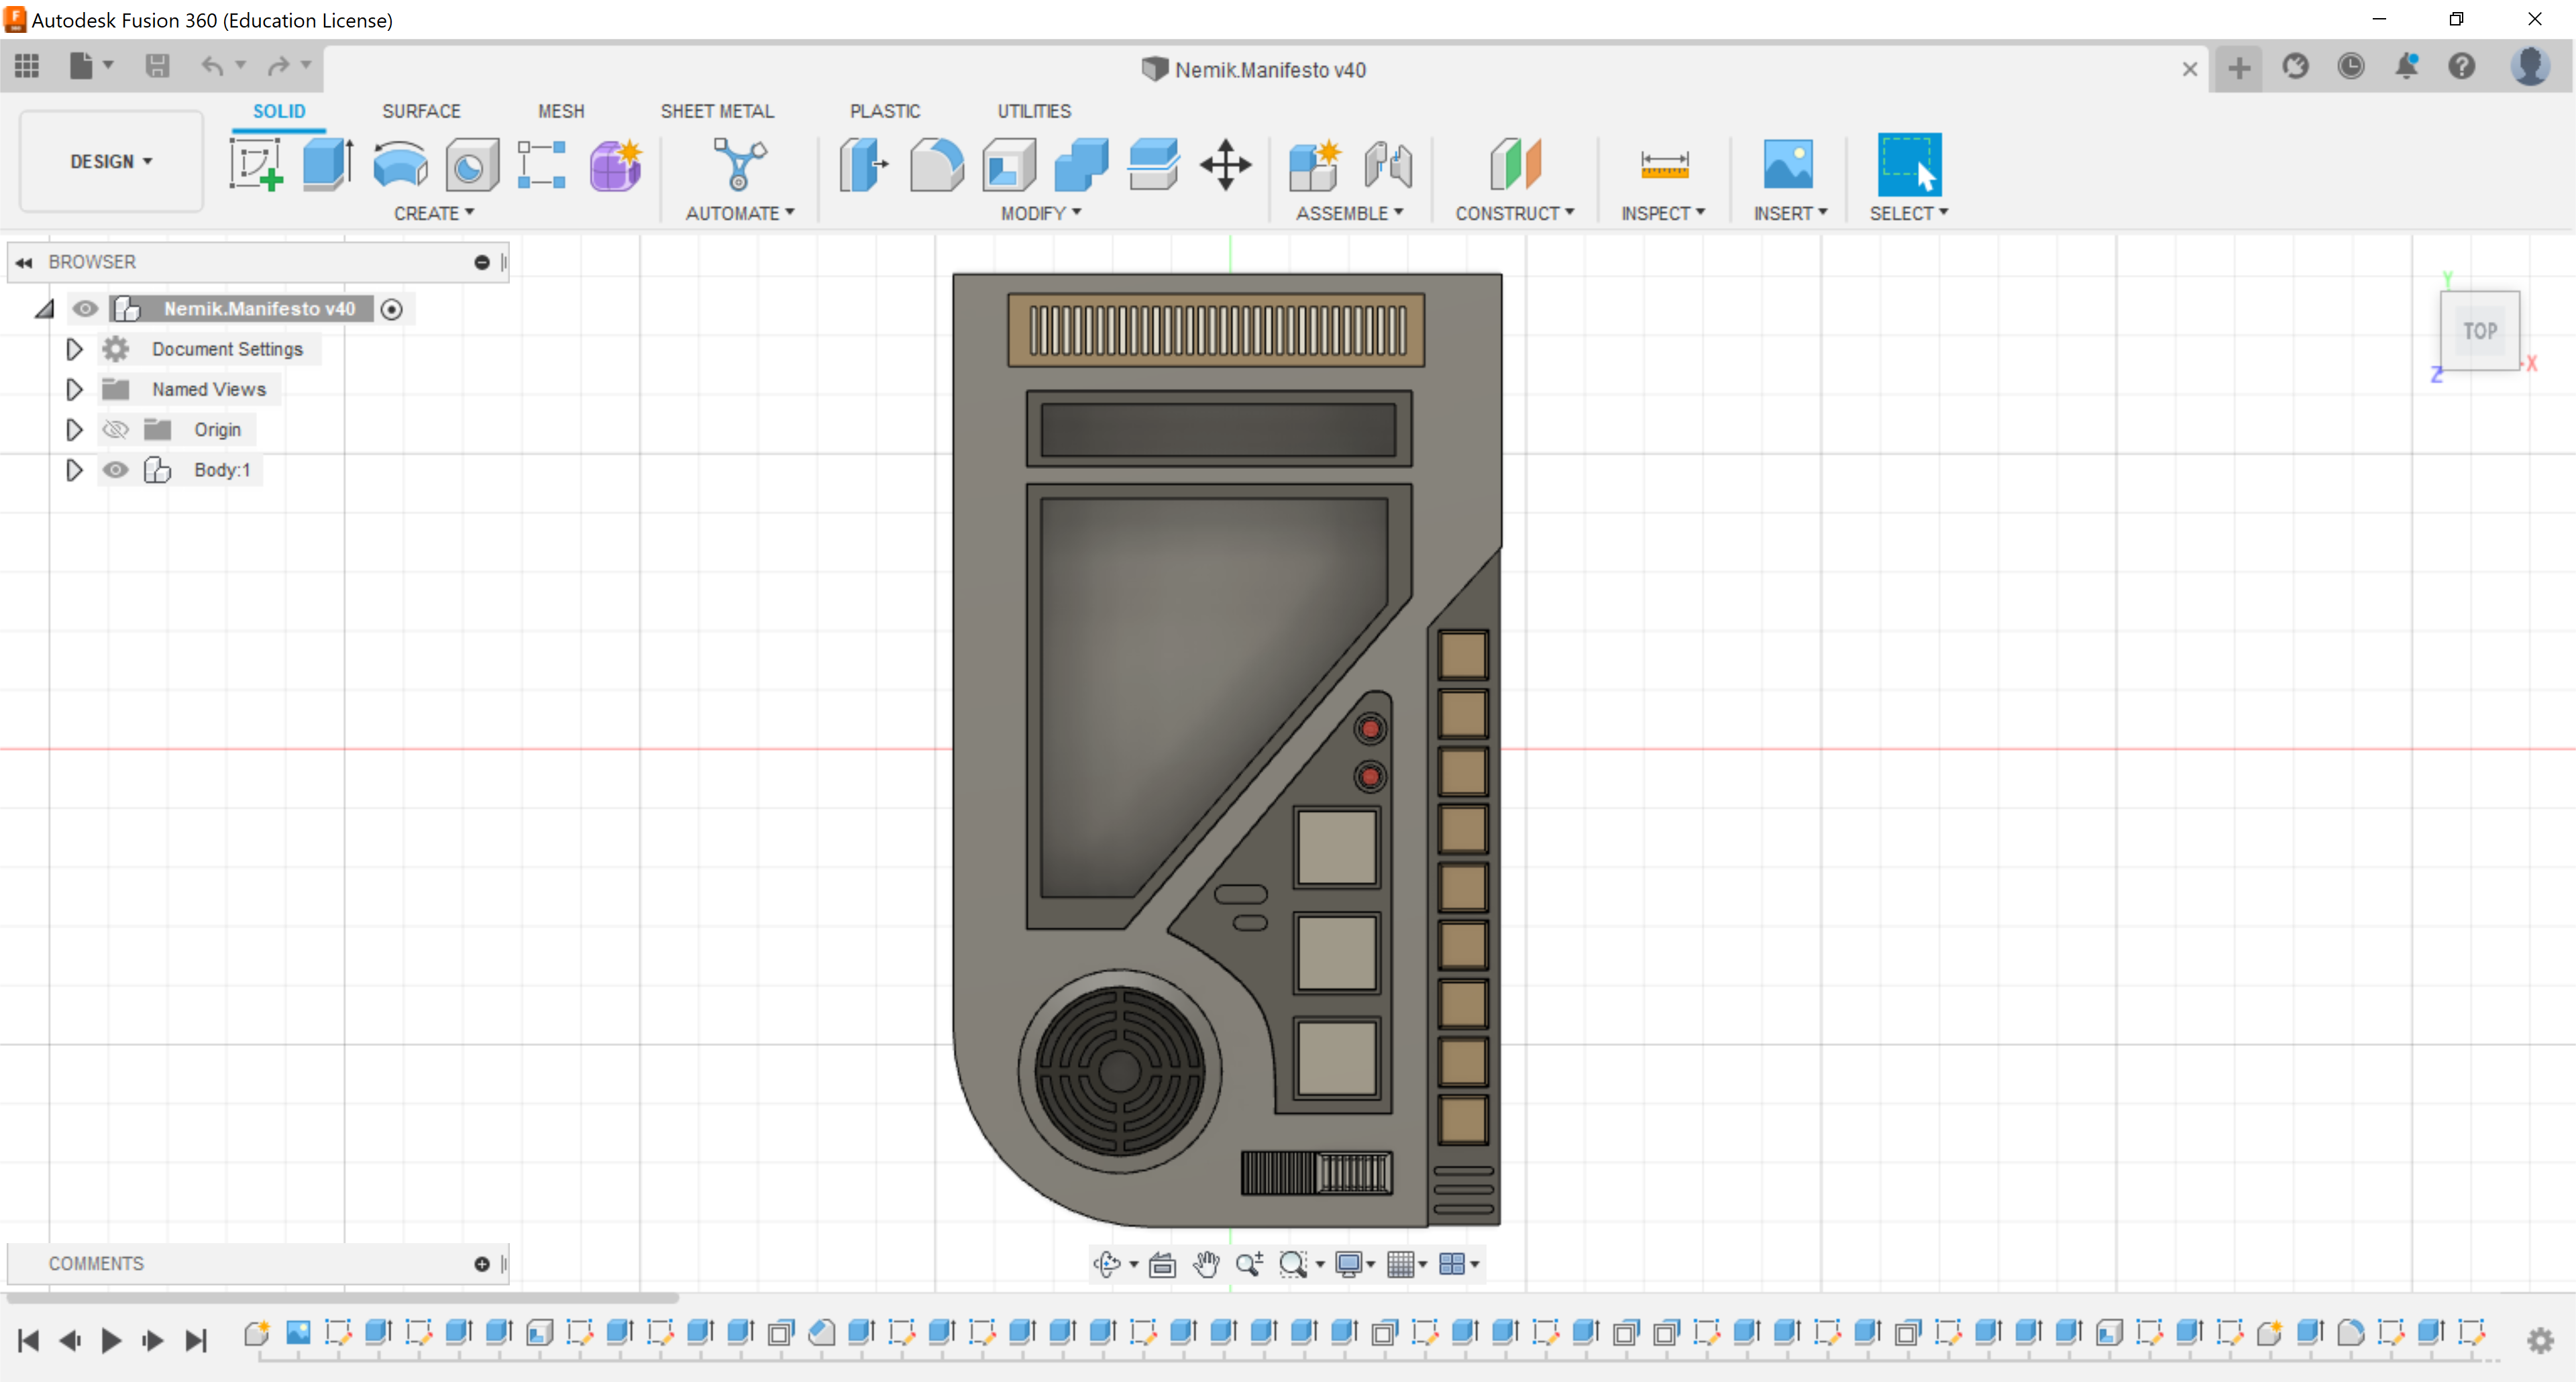
Task: Collapse the Nemik.Manifesto v40 root node
Action: pyautogui.click(x=44, y=309)
